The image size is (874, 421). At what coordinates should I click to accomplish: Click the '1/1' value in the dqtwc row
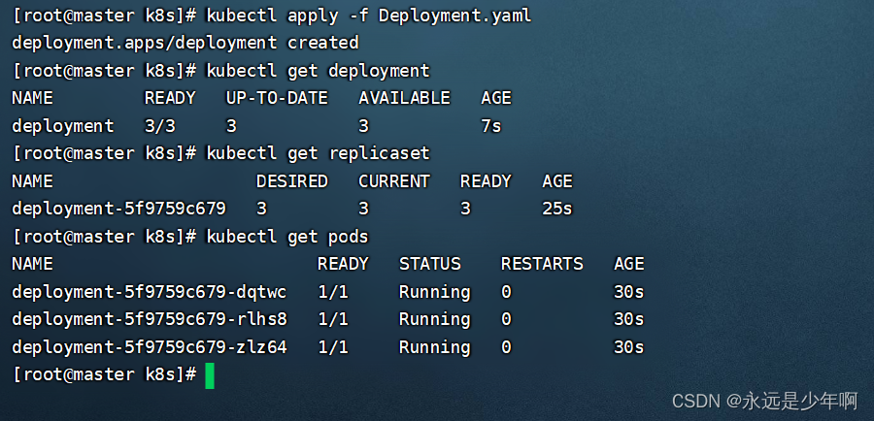(x=333, y=292)
